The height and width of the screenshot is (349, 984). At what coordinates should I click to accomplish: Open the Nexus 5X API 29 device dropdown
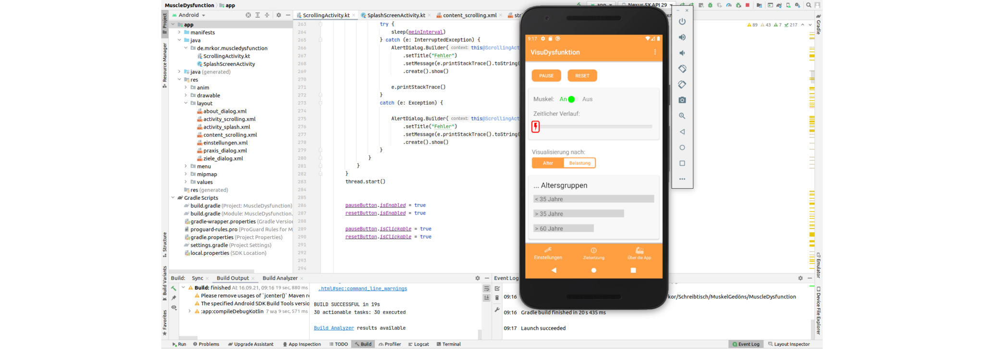[x=647, y=5]
